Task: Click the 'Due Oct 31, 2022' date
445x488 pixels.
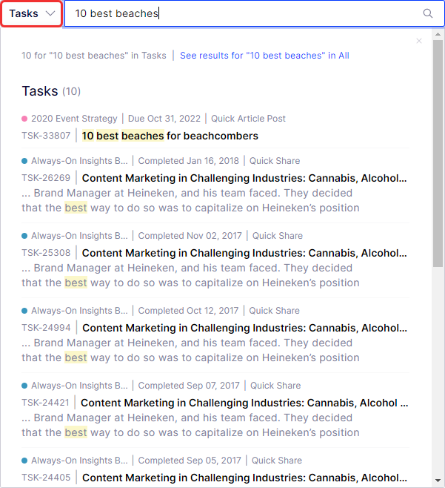Action: [x=164, y=119]
